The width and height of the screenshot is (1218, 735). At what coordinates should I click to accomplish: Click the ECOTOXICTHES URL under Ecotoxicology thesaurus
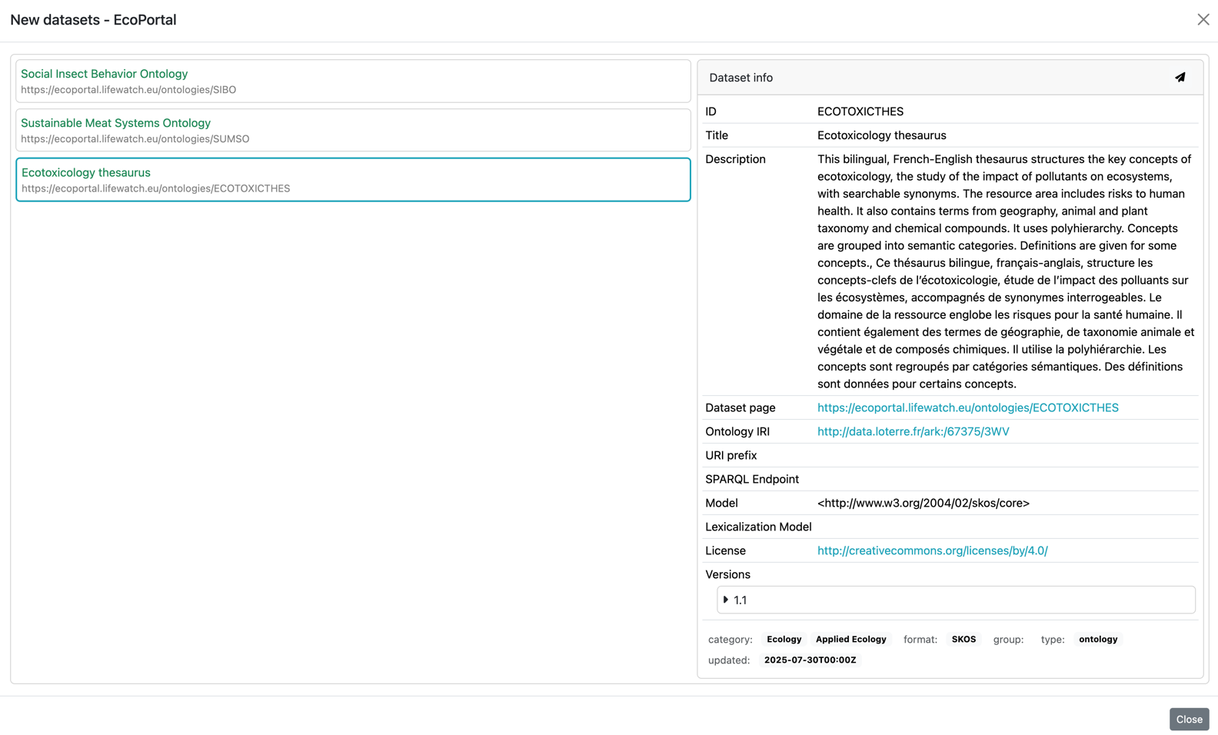[156, 188]
